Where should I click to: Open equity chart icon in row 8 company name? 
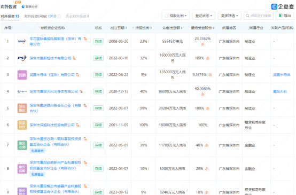pyautogui.click(x=85, y=162)
